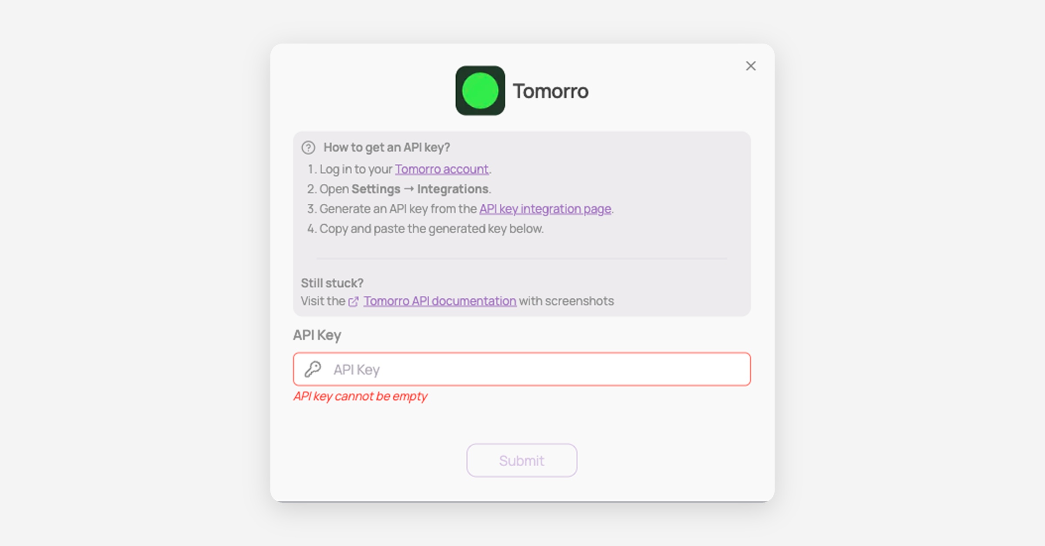Visit the Tomorro API documentation link
Viewport: 1045px width, 546px height.
tap(440, 301)
